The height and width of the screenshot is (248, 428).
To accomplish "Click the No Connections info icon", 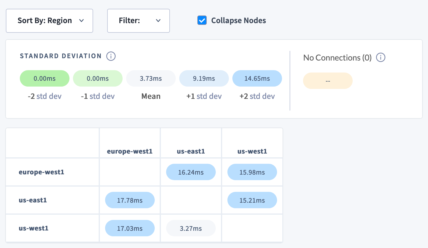I will [380, 58].
